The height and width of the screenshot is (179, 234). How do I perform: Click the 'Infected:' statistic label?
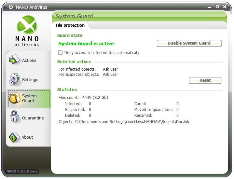pyautogui.click(x=73, y=103)
